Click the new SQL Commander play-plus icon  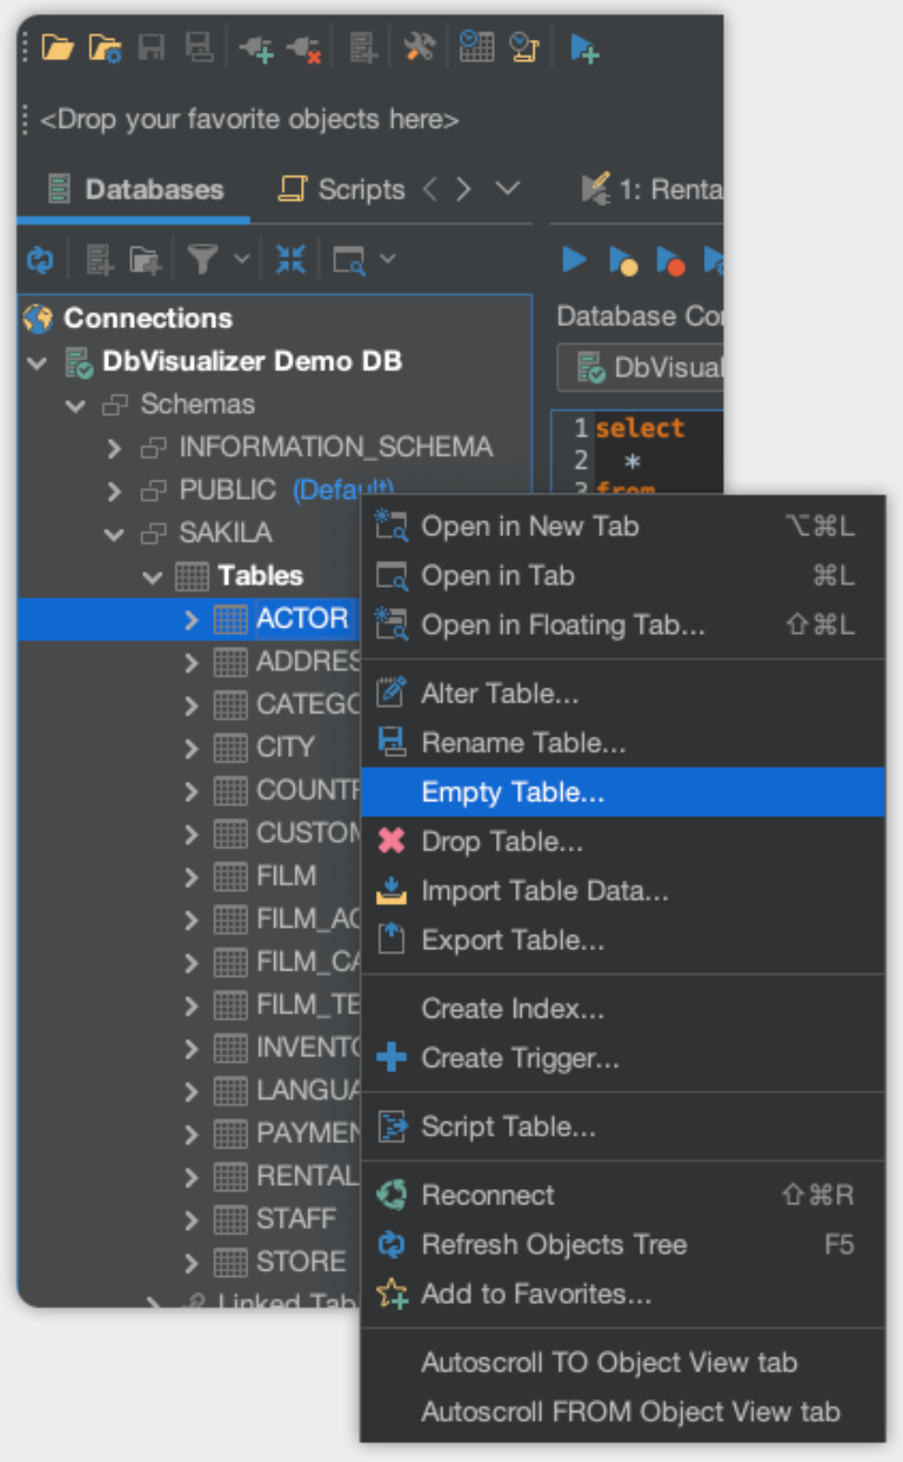pos(584,47)
